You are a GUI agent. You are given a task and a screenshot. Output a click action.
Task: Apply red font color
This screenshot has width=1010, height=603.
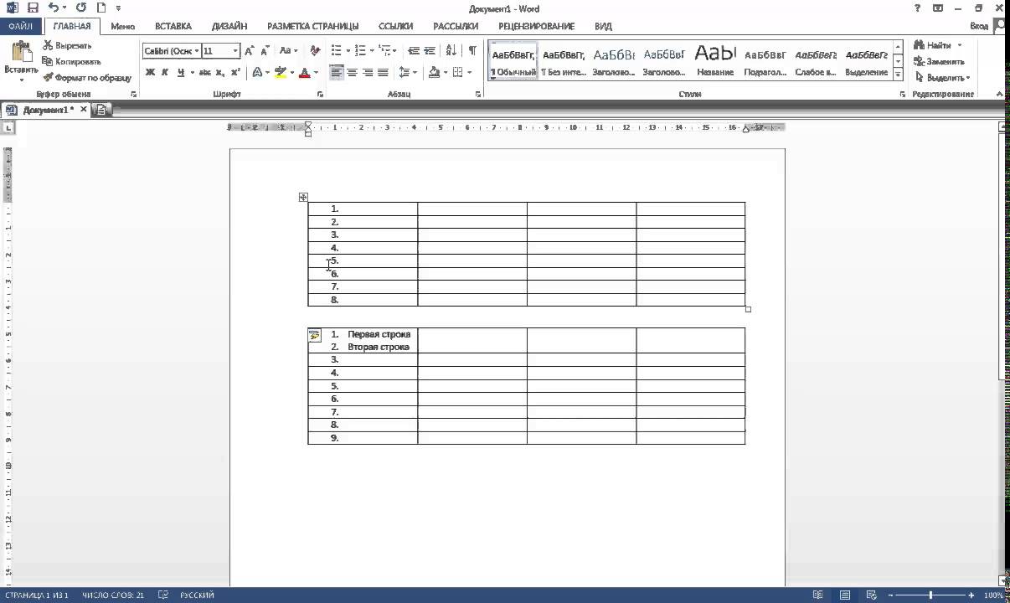click(304, 72)
